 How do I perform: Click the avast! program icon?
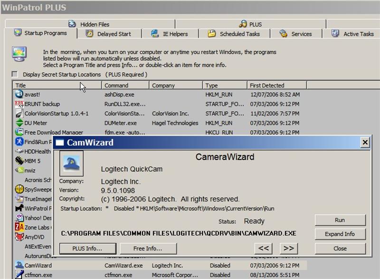(x=19, y=94)
